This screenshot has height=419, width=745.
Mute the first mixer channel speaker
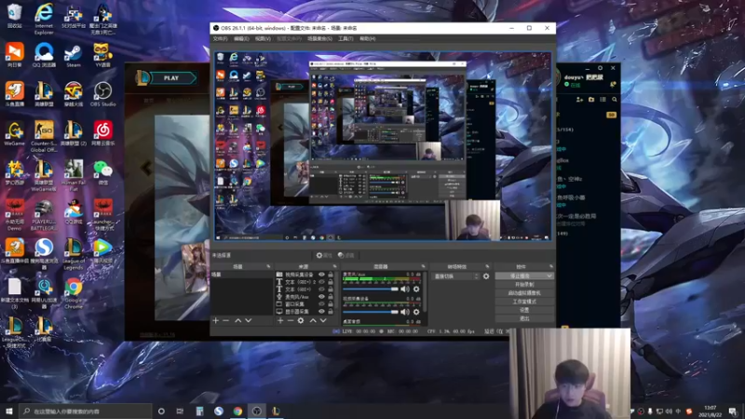coord(405,289)
